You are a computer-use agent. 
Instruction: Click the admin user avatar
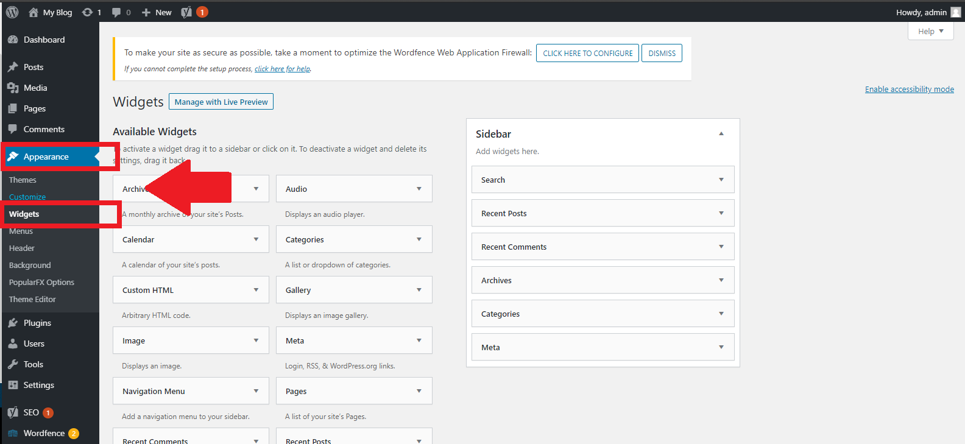point(955,12)
